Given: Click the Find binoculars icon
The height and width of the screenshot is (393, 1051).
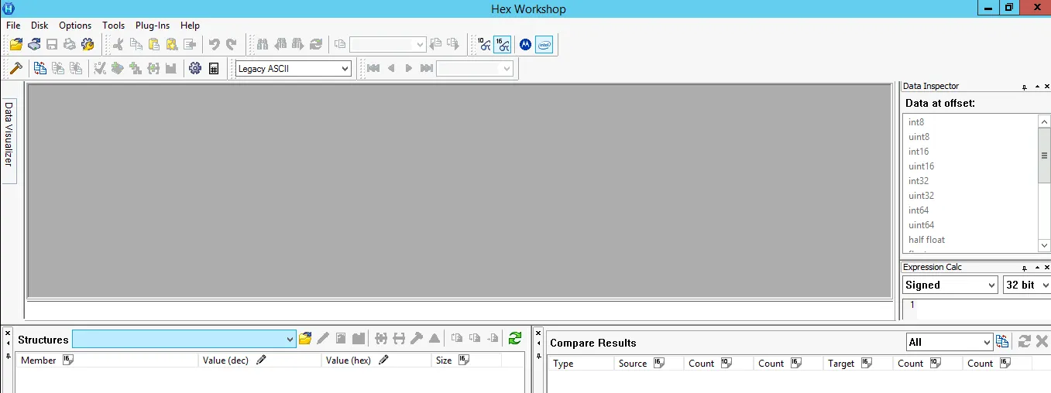Looking at the screenshot, I should (x=263, y=44).
